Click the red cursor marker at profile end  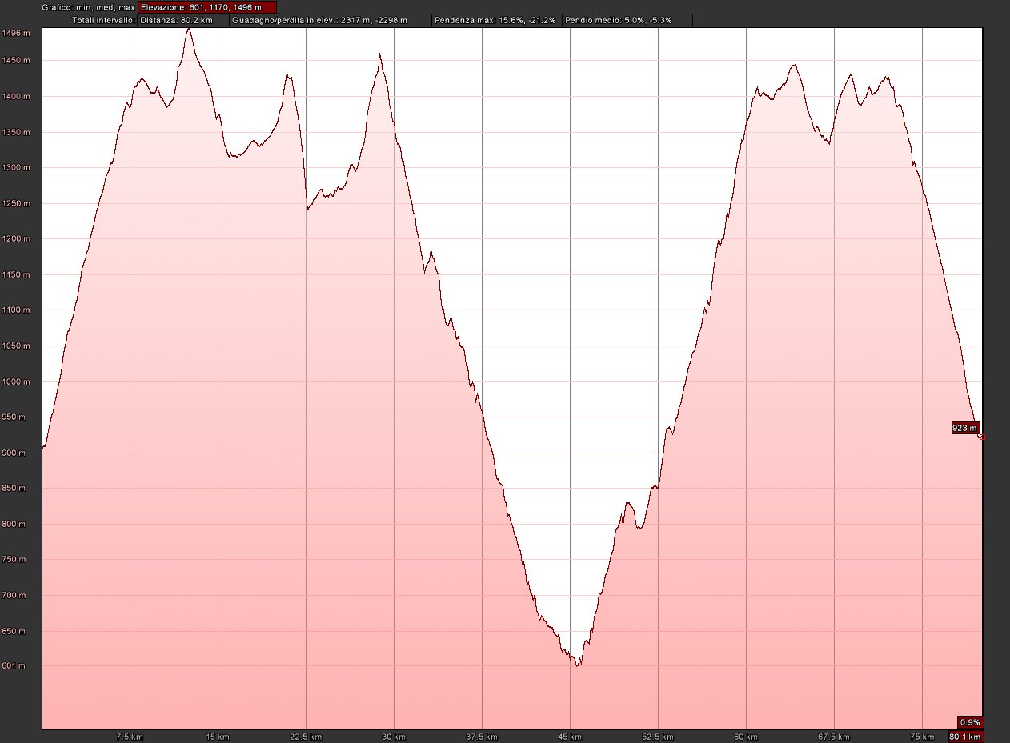pos(982,437)
